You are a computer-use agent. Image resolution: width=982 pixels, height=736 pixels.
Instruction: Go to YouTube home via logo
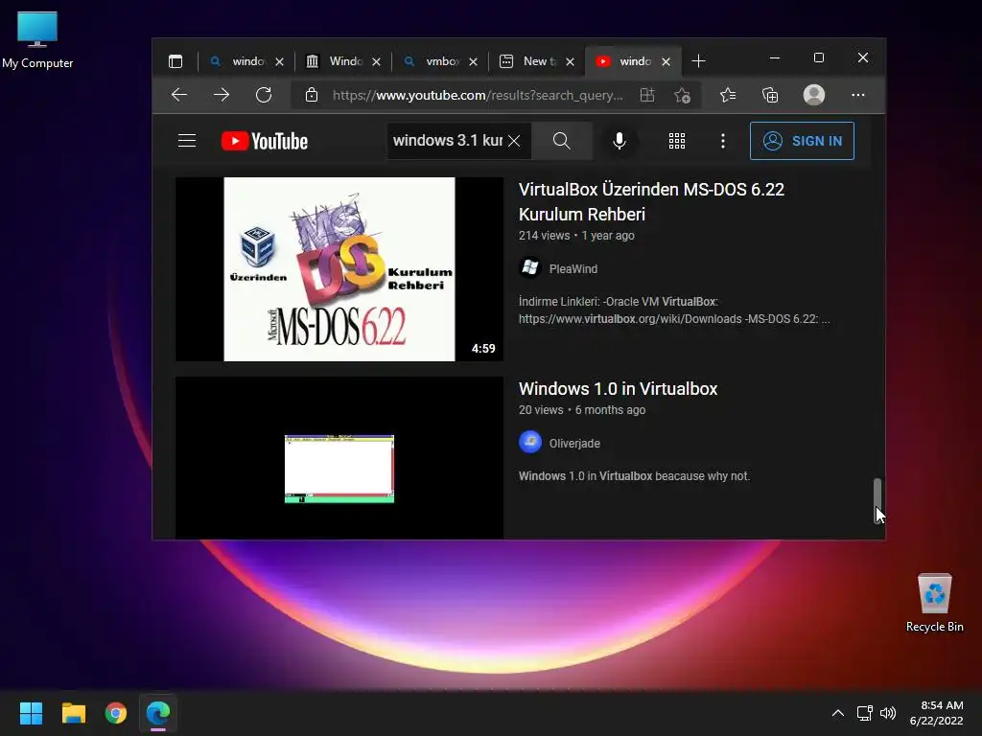(x=265, y=141)
